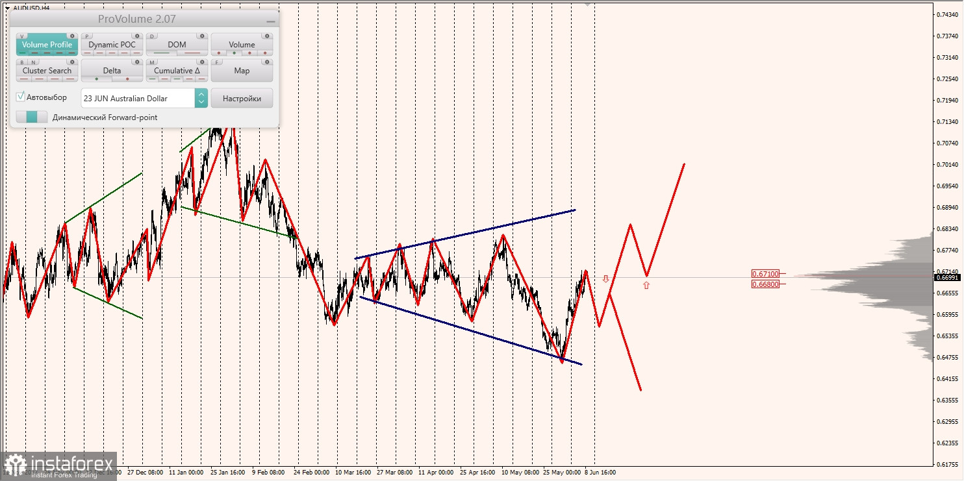Open Настройки settings button
This screenshot has width=964, height=481.
(242, 98)
